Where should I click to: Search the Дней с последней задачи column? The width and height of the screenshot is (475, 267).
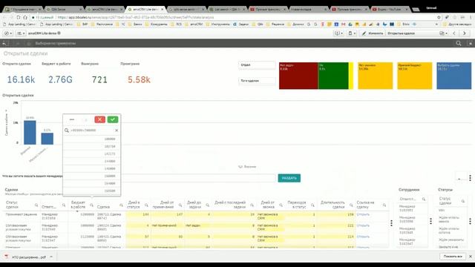pos(252,205)
